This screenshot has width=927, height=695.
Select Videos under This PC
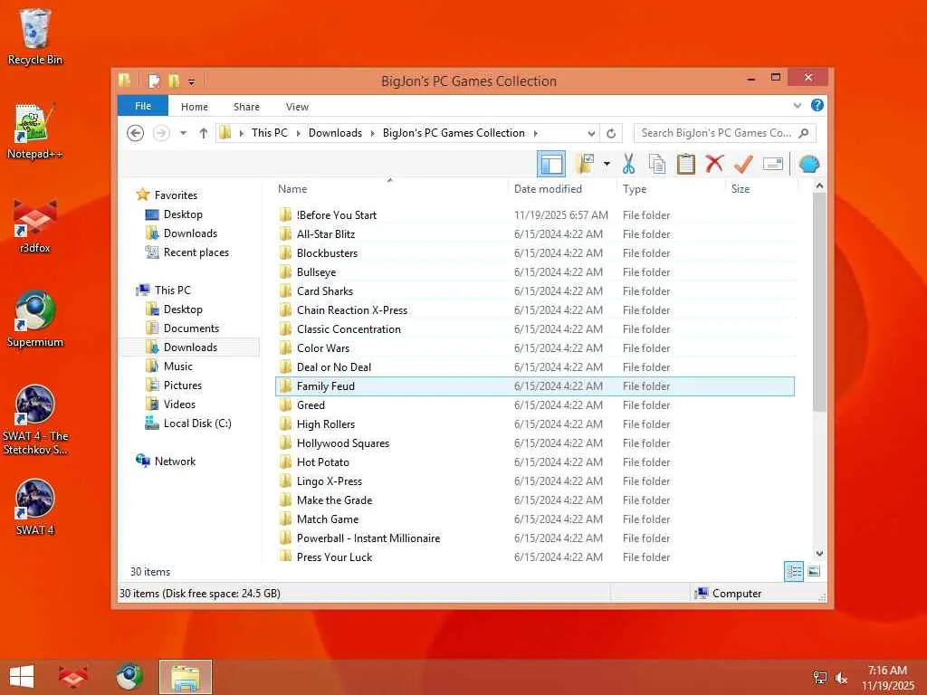pos(179,405)
